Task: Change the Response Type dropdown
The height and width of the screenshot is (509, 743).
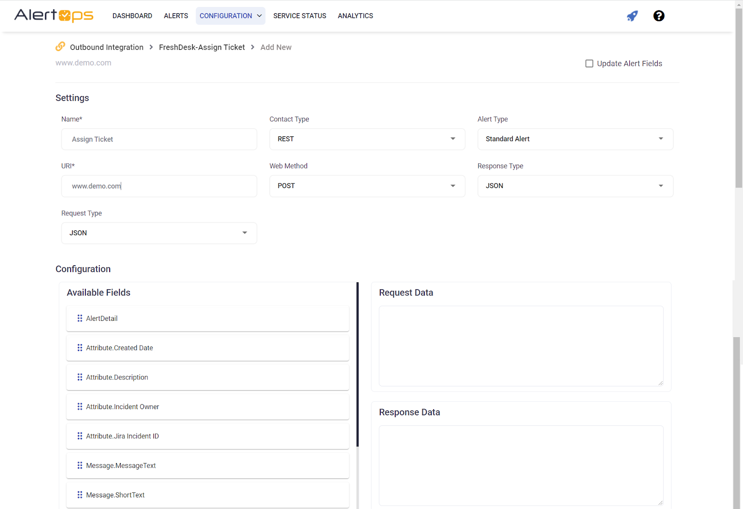Action: [575, 186]
